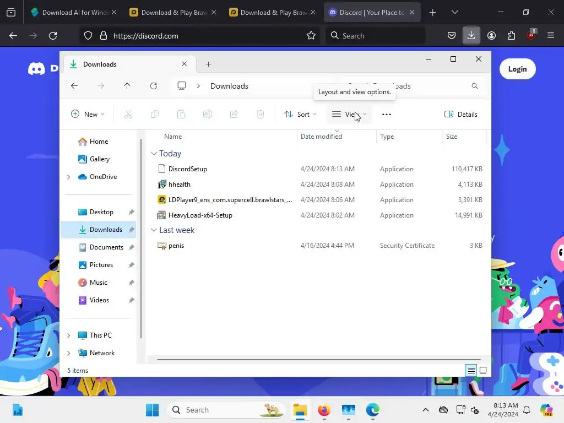Select the hhealth application file
This screenshot has width=564, height=423.
tap(179, 184)
